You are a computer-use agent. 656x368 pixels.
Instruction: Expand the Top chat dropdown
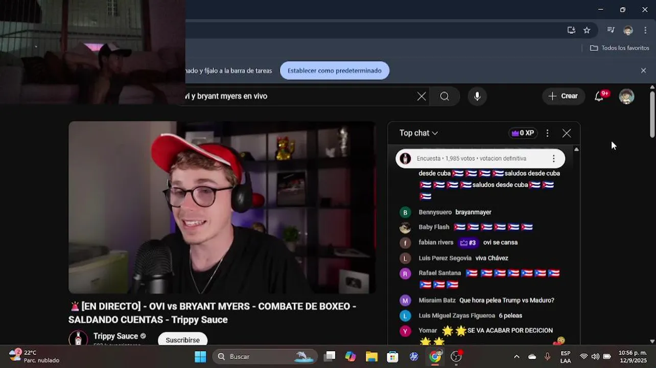point(418,133)
